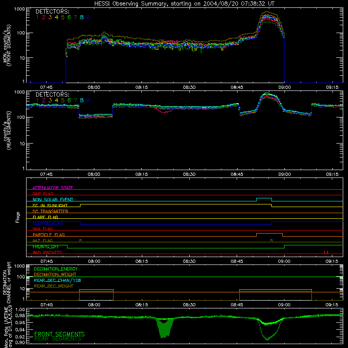Select the FRONTS_OFF flag label
The width and height of the screenshot is (348, 348).
coord(46,247)
